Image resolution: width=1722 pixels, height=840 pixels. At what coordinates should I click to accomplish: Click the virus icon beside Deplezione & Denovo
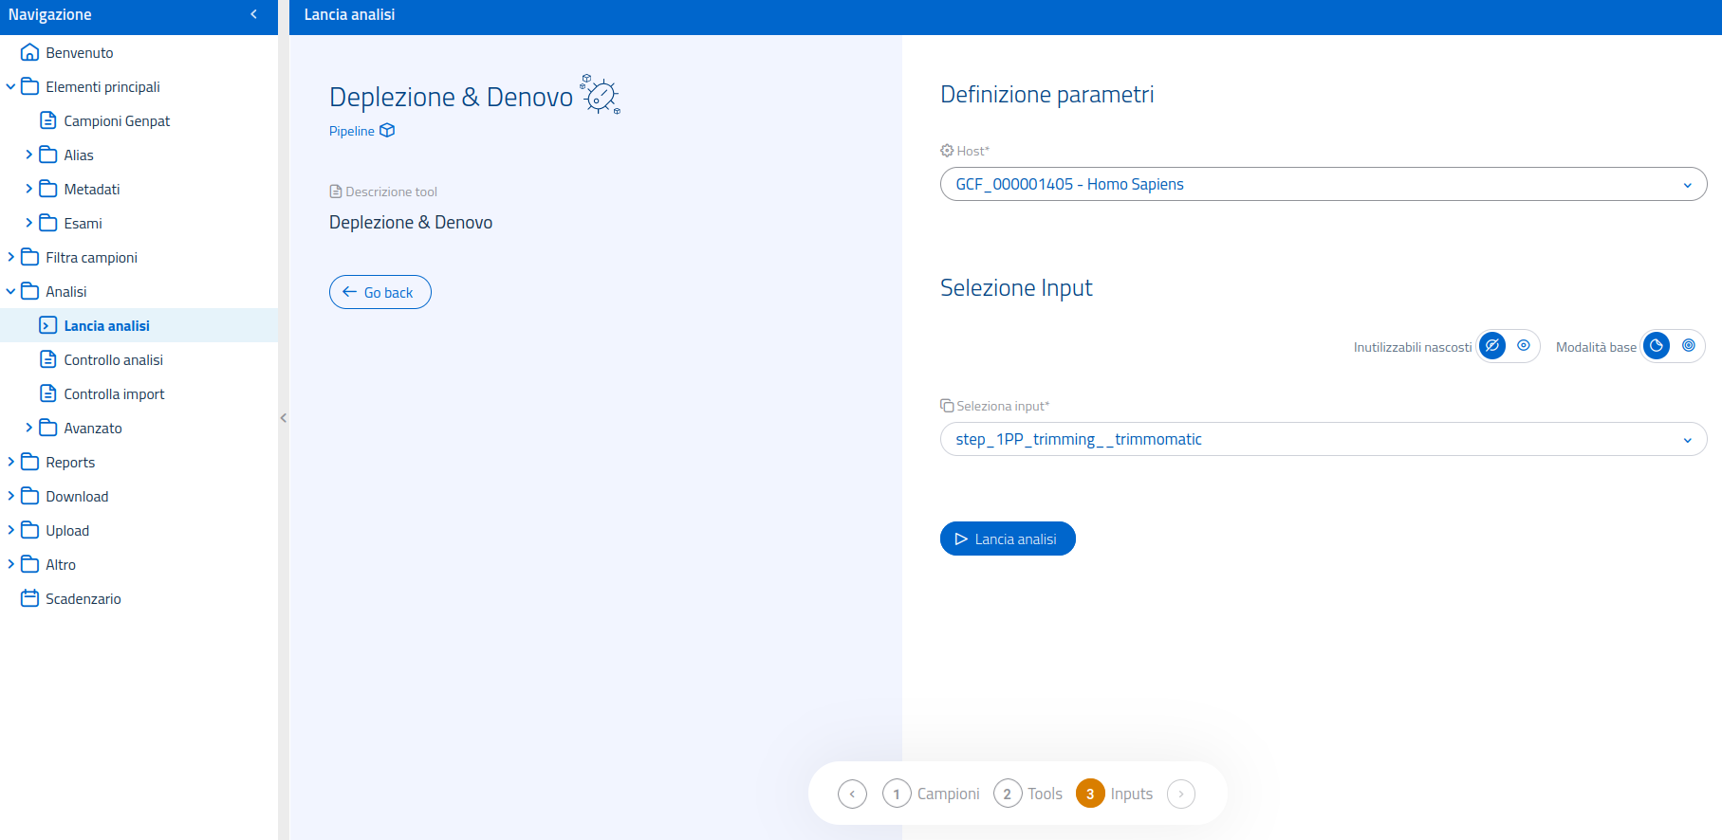click(x=601, y=95)
